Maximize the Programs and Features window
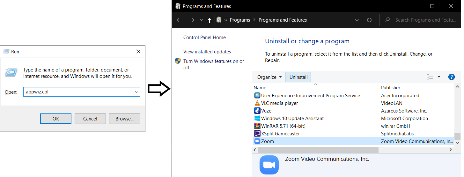Image resolution: width=464 pixels, height=177 pixels. coord(432,6)
